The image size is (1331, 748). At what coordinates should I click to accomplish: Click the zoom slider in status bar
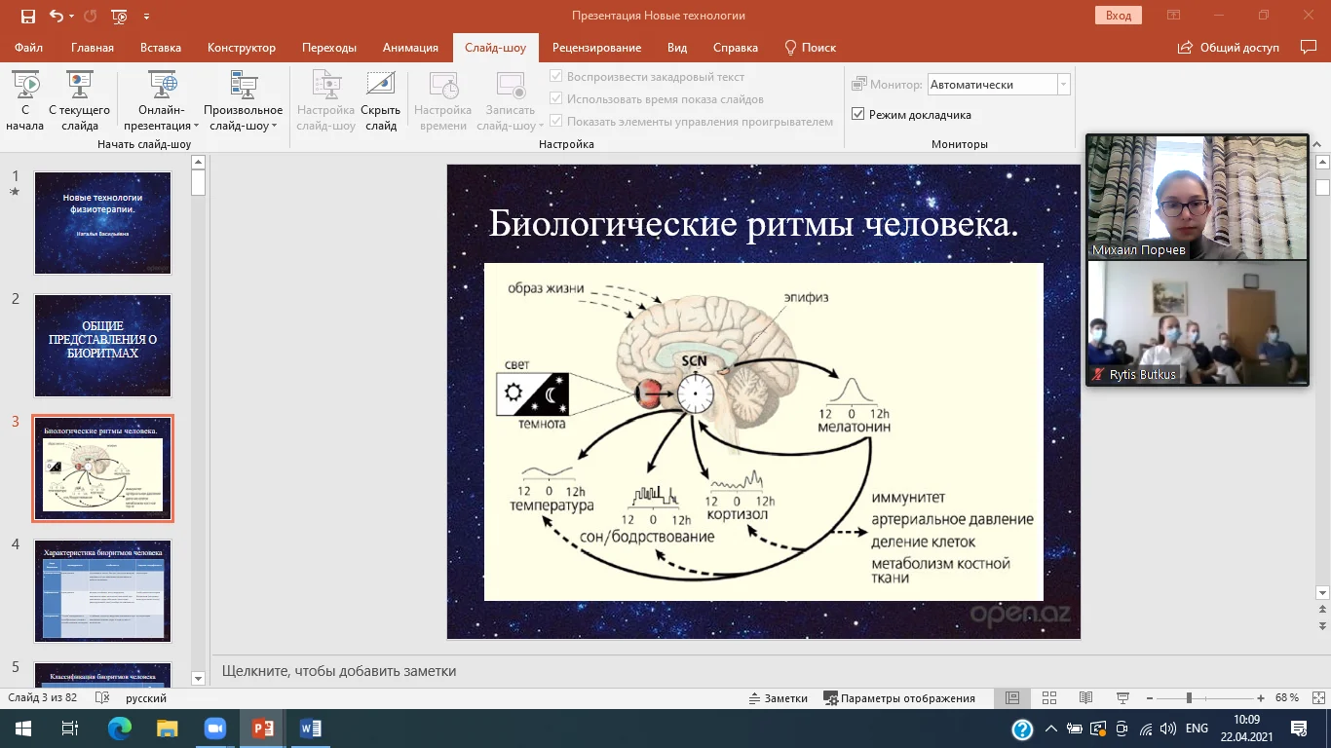tap(1189, 698)
